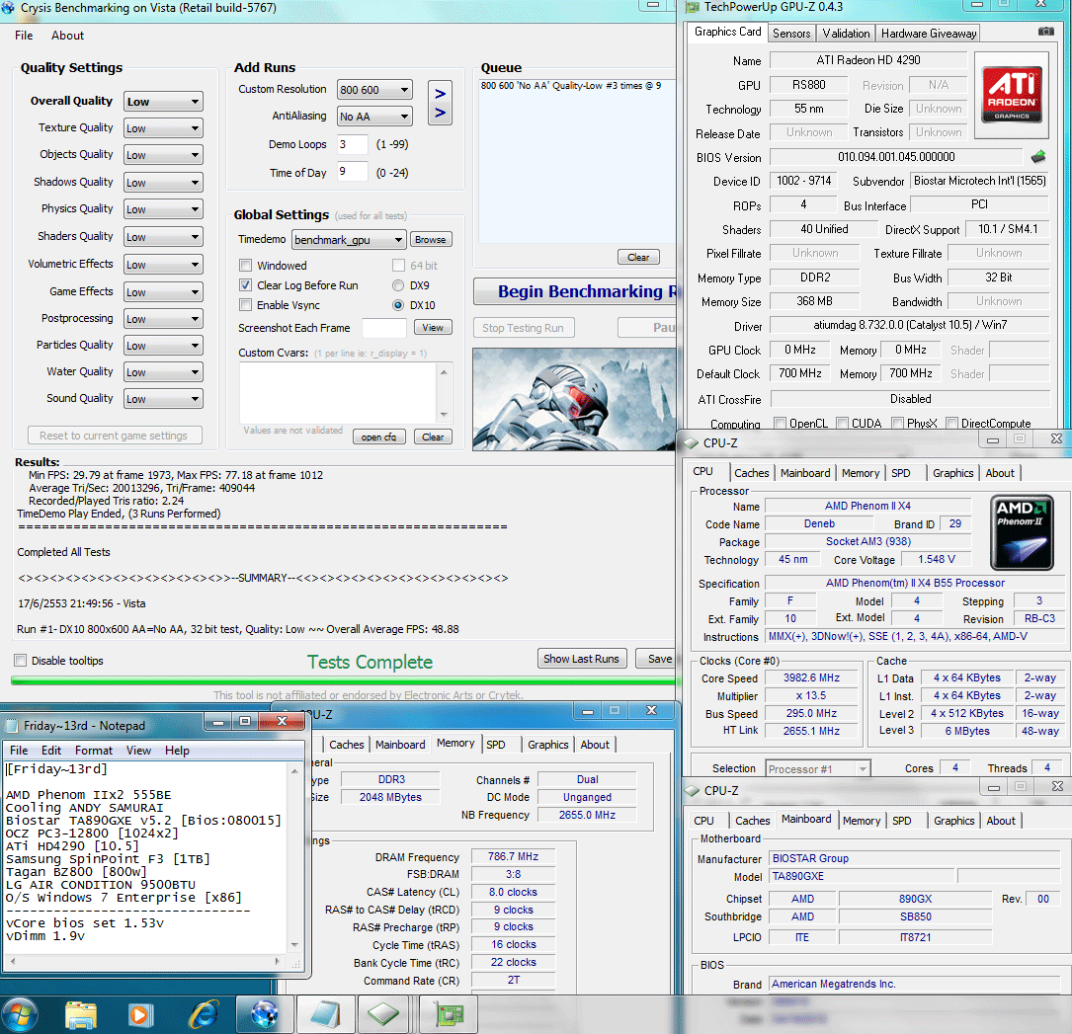Open Windows Media Player from the taskbar

coord(141,1013)
